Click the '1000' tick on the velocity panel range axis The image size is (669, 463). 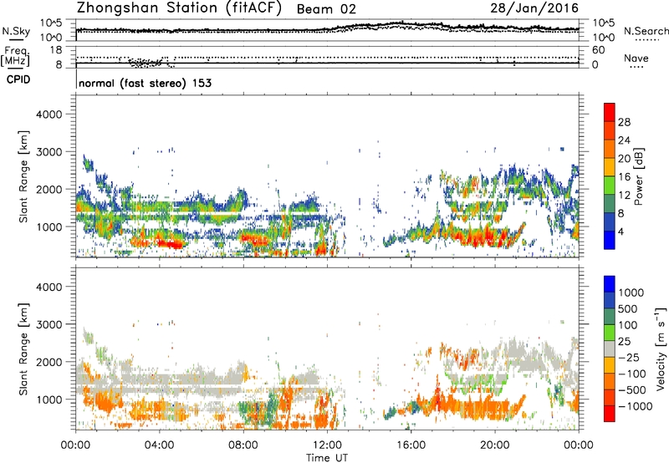(49, 399)
